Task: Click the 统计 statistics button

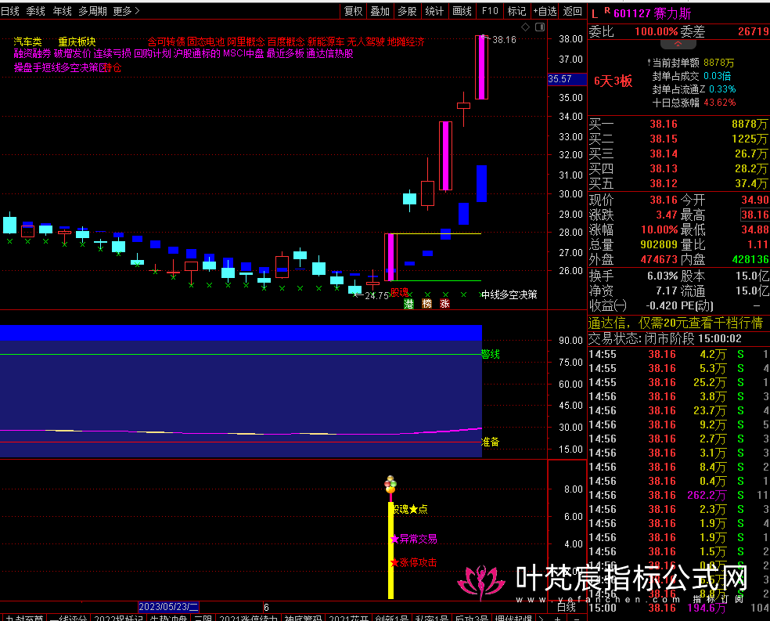Action: (434, 11)
